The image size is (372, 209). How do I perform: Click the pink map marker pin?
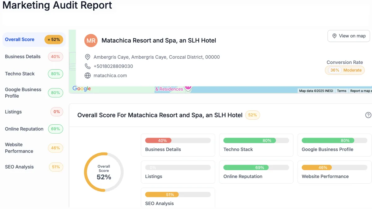click(188, 88)
